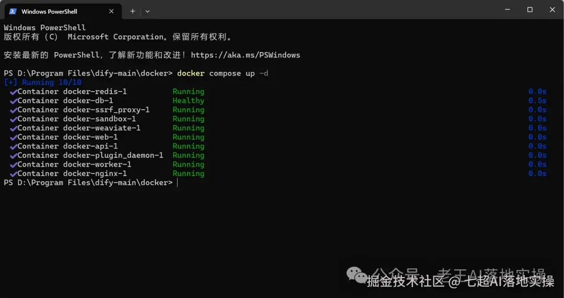Open the aka.ms/PSWindows link
Screen dimensions: 564x298
[x=245, y=55]
